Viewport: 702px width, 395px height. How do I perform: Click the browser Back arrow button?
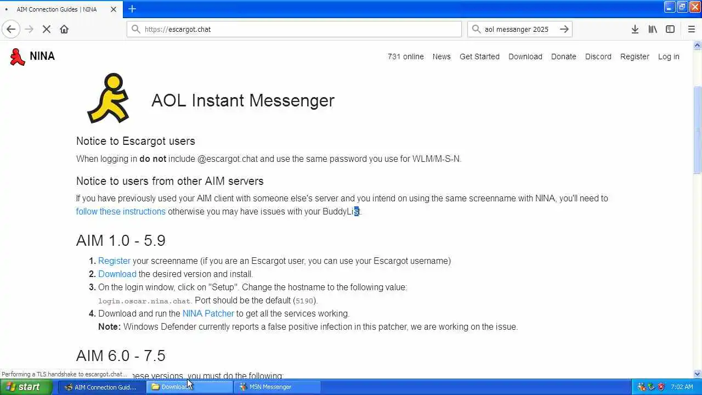point(11,29)
